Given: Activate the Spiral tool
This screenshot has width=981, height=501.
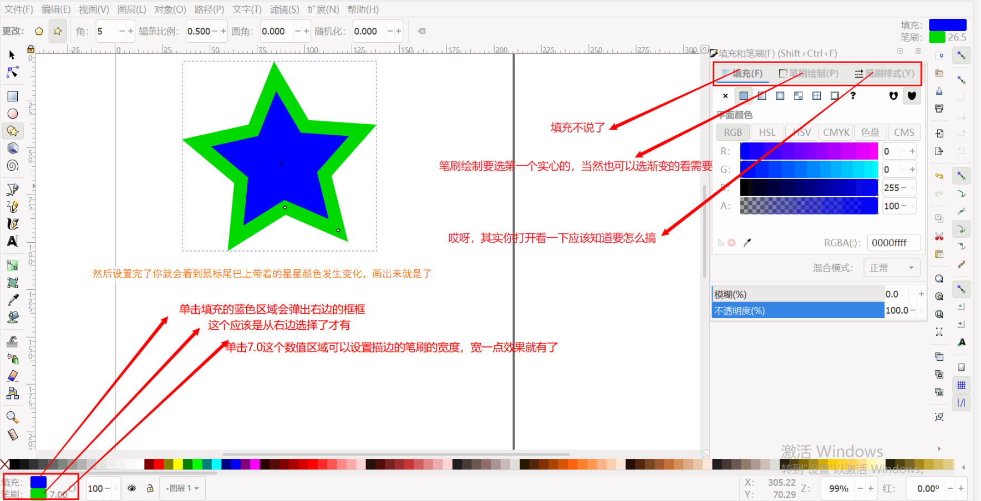Looking at the screenshot, I should click(12, 165).
